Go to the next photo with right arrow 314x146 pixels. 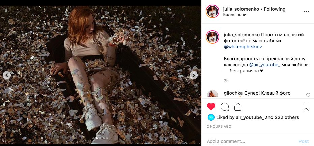(x=193, y=76)
